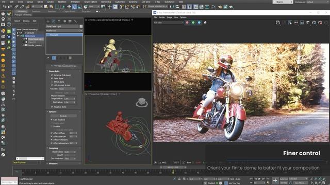Toggle Invisible checkbox in Options

(52, 126)
